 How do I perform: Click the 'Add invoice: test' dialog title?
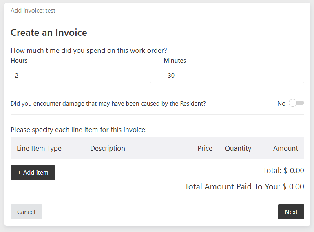pos(33,11)
